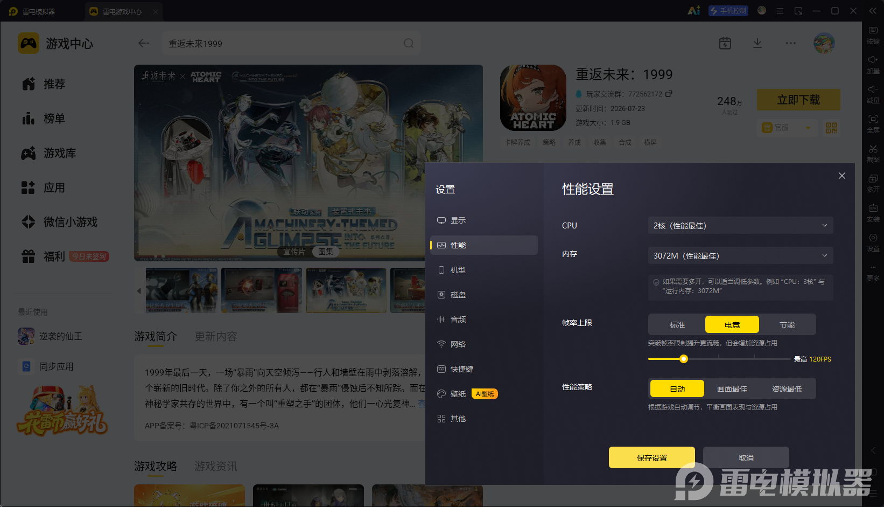Open 磁盘 settings category
884x507 pixels.
(x=484, y=295)
